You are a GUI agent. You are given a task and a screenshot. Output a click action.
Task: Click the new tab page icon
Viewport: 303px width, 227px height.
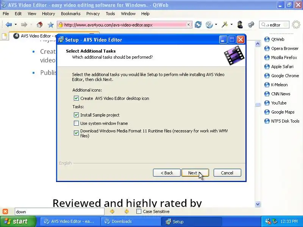pos(4,36)
